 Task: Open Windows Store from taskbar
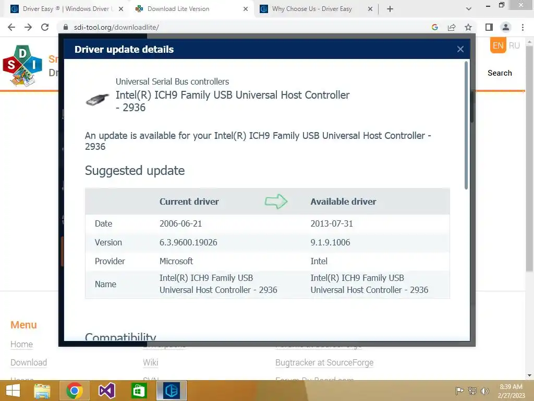click(139, 391)
